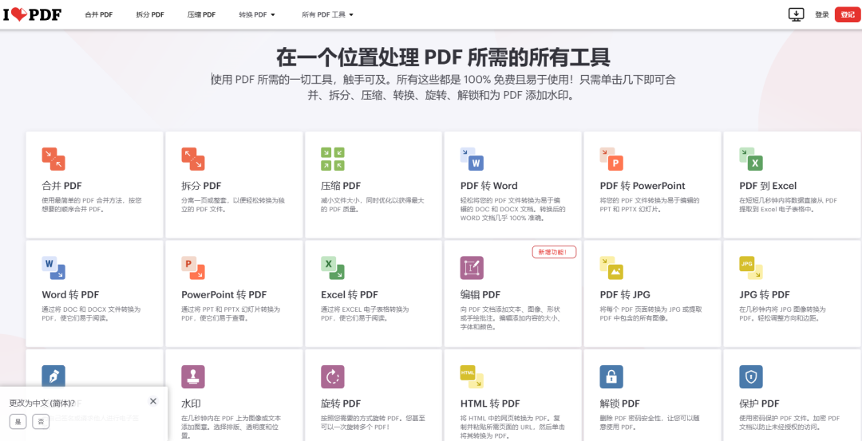Click the 合并 PDF merge icon
Viewport: 862px width, 441px height.
point(53,159)
